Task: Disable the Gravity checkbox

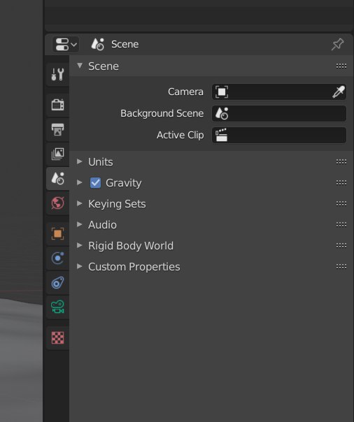Action: click(95, 183)
